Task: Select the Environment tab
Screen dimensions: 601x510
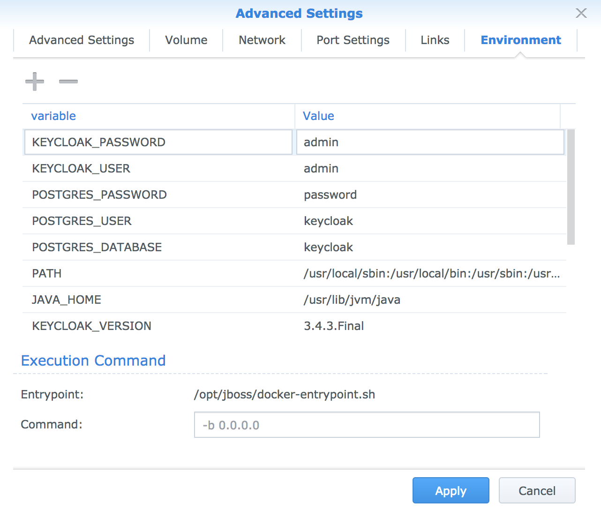Action: coord(521,40)
